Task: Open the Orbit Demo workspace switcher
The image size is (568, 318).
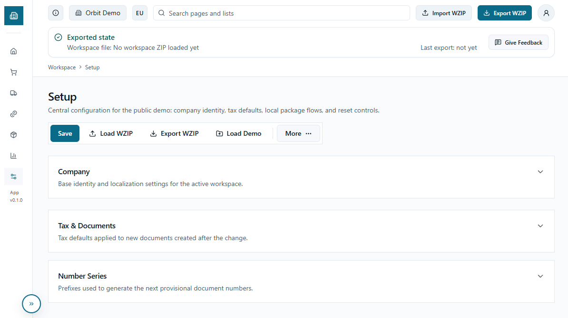Action: click(98, 13)
